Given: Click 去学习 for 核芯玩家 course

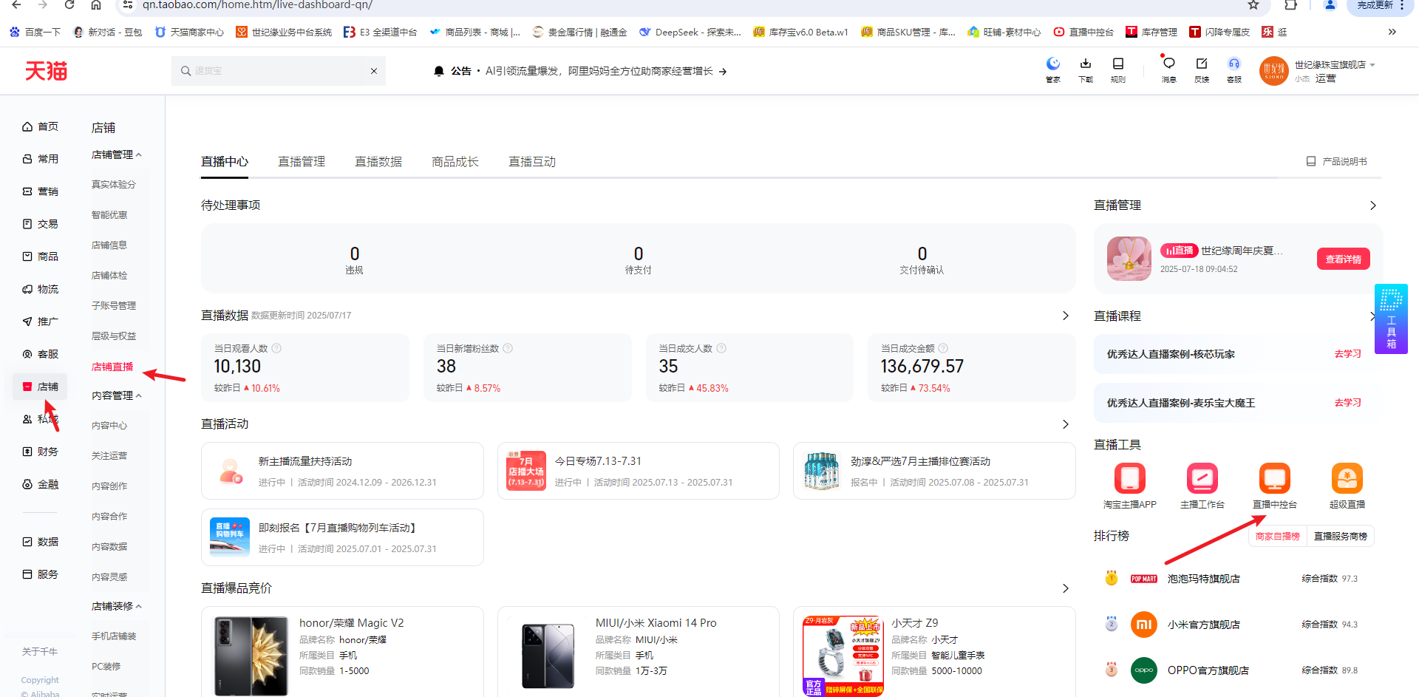Looking at the screenshot, I should 1347,354.
